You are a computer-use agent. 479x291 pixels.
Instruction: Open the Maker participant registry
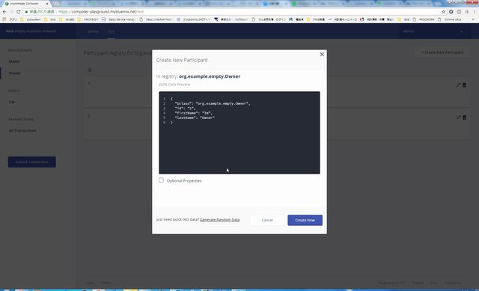click(x=14, y=61)
